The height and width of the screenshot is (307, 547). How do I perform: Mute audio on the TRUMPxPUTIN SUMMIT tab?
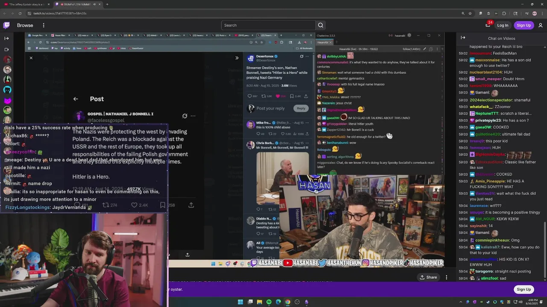(x=94, y=4)
